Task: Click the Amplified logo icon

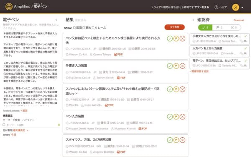Action: pyautogui.click(x=9, y=7)
